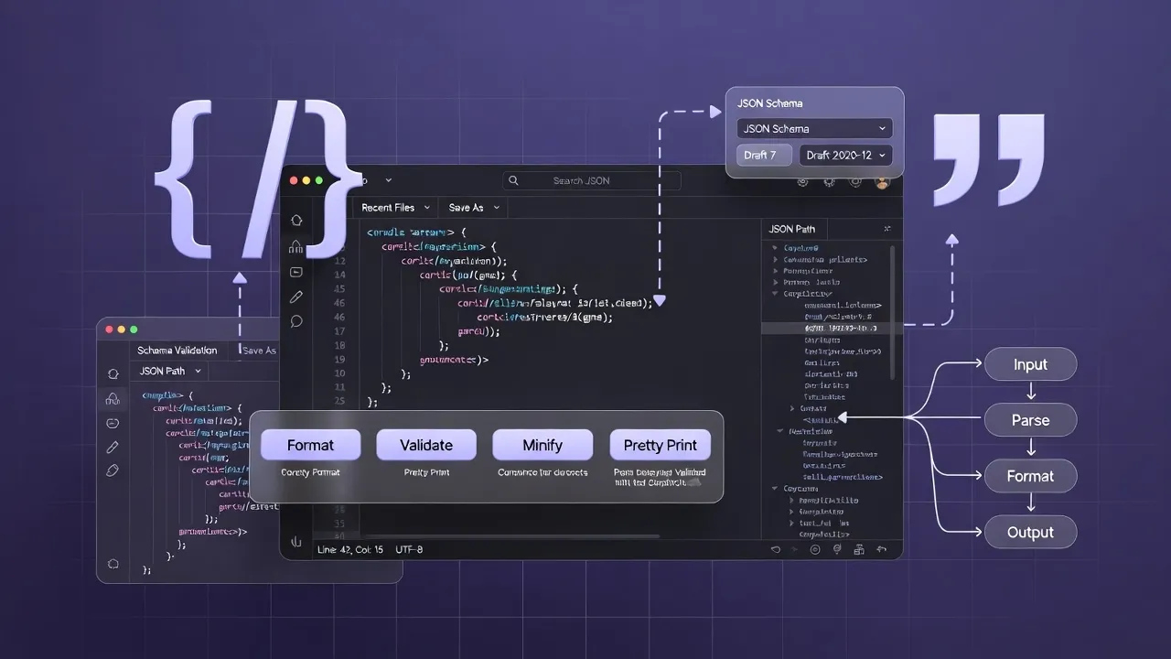This screenshot has width=1171, height=659.
Task: Close the JSON Path panel with its x icon
Action: tap(887, 228)
